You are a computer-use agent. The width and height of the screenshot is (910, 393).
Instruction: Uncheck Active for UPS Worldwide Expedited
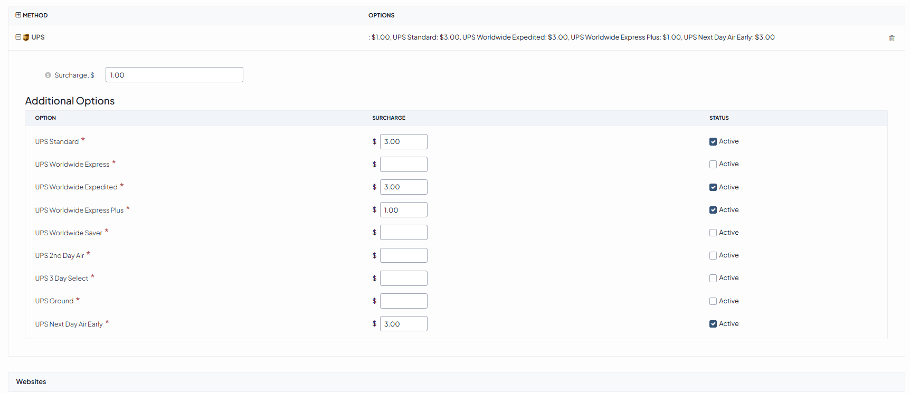click(x=713, y=187)
